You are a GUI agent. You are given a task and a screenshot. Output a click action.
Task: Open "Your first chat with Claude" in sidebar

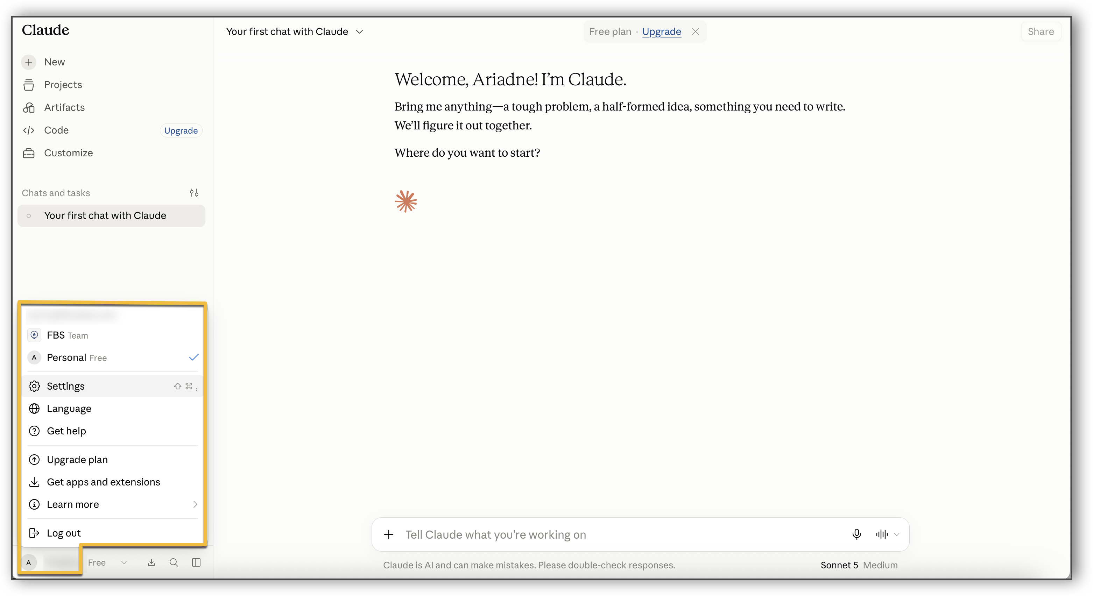pos(111,215)
